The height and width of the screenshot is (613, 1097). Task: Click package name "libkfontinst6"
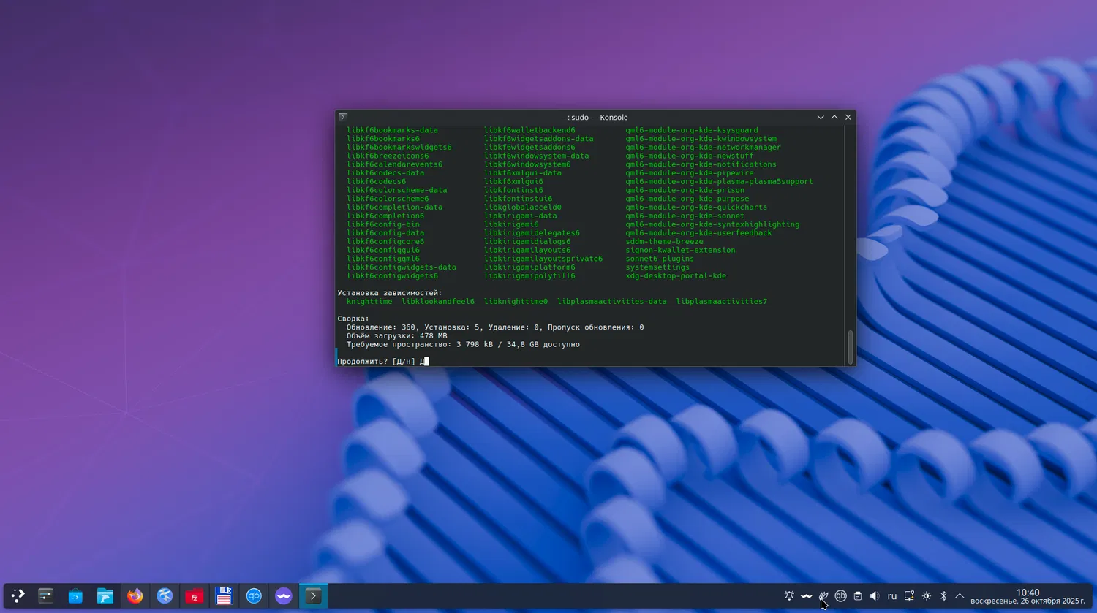[x=513, y=190]
